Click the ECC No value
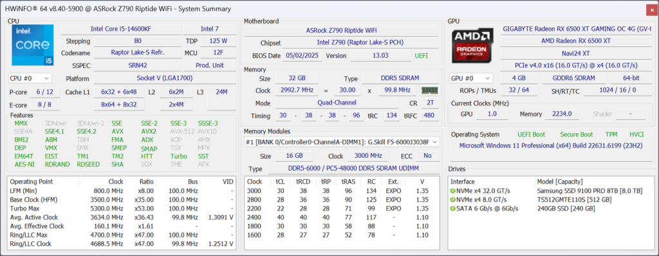 [427, 156]
